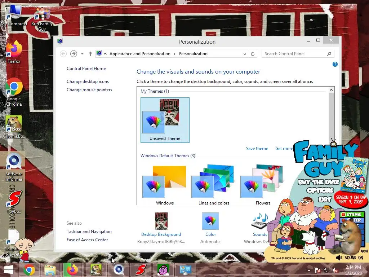Click the Windows Start button
369x277 pixels.
point(9,270)
